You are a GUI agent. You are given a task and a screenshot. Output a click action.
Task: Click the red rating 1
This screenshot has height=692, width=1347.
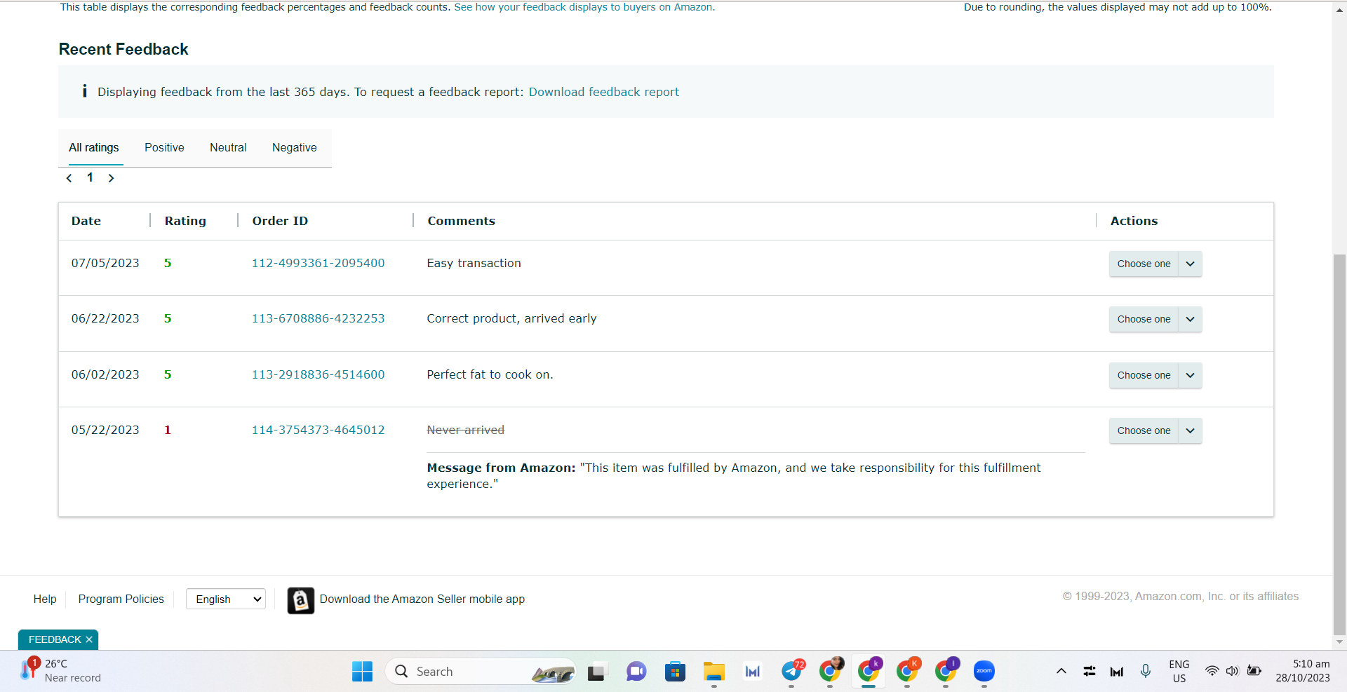(x=168, y=430)
